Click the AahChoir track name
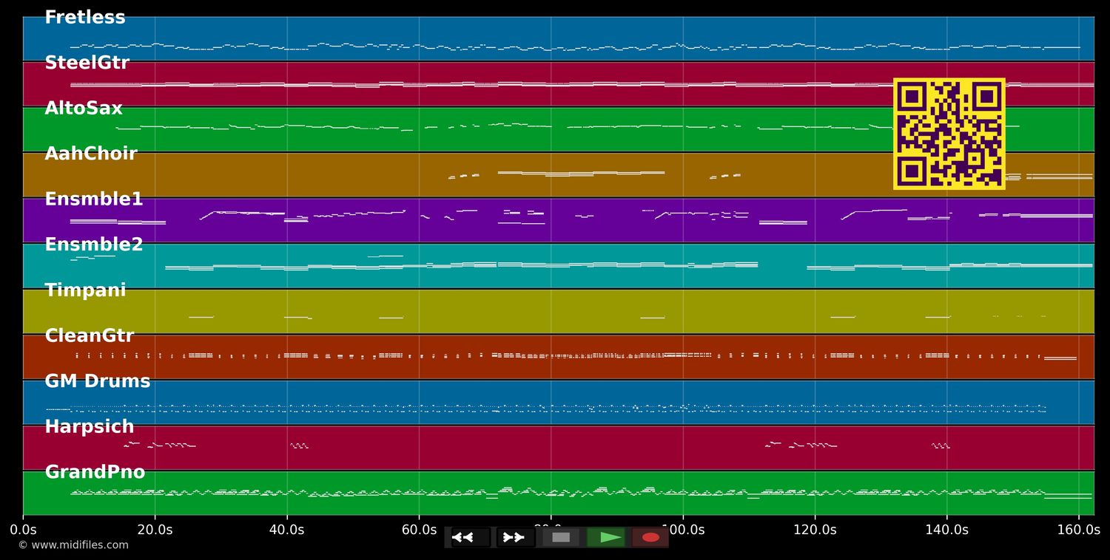Viewport: 1110px width, 560px height. [91, 154]
